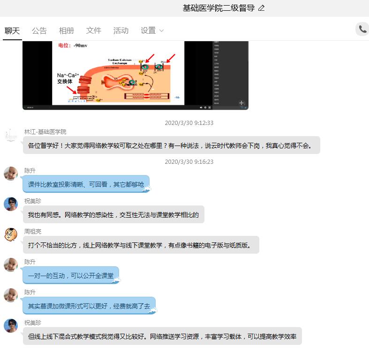
Task: Click sender name 周祖亮
Action: (x=33, y=231)
